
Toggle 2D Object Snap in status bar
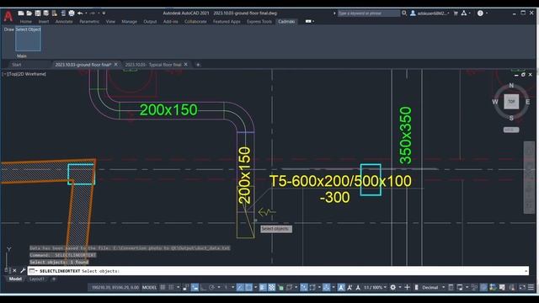(249, 287)
